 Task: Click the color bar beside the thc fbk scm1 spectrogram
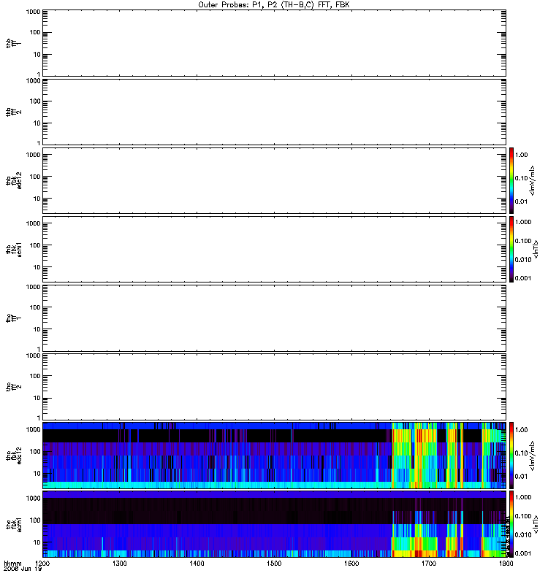coord(511,524)
